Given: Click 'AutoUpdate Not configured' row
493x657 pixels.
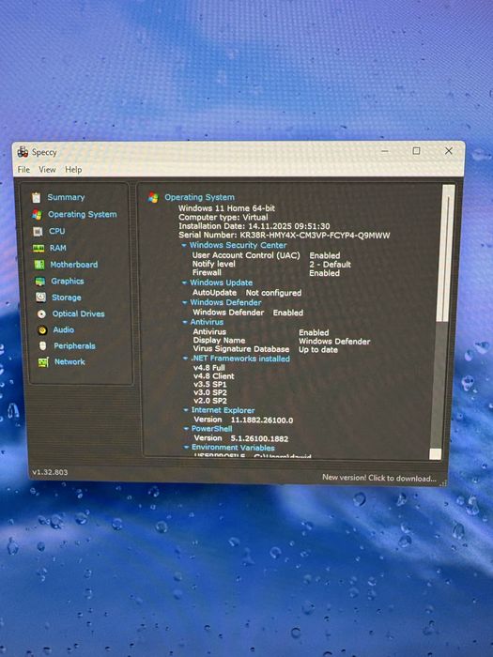Looking at the screenshot, I should point(247,293).
